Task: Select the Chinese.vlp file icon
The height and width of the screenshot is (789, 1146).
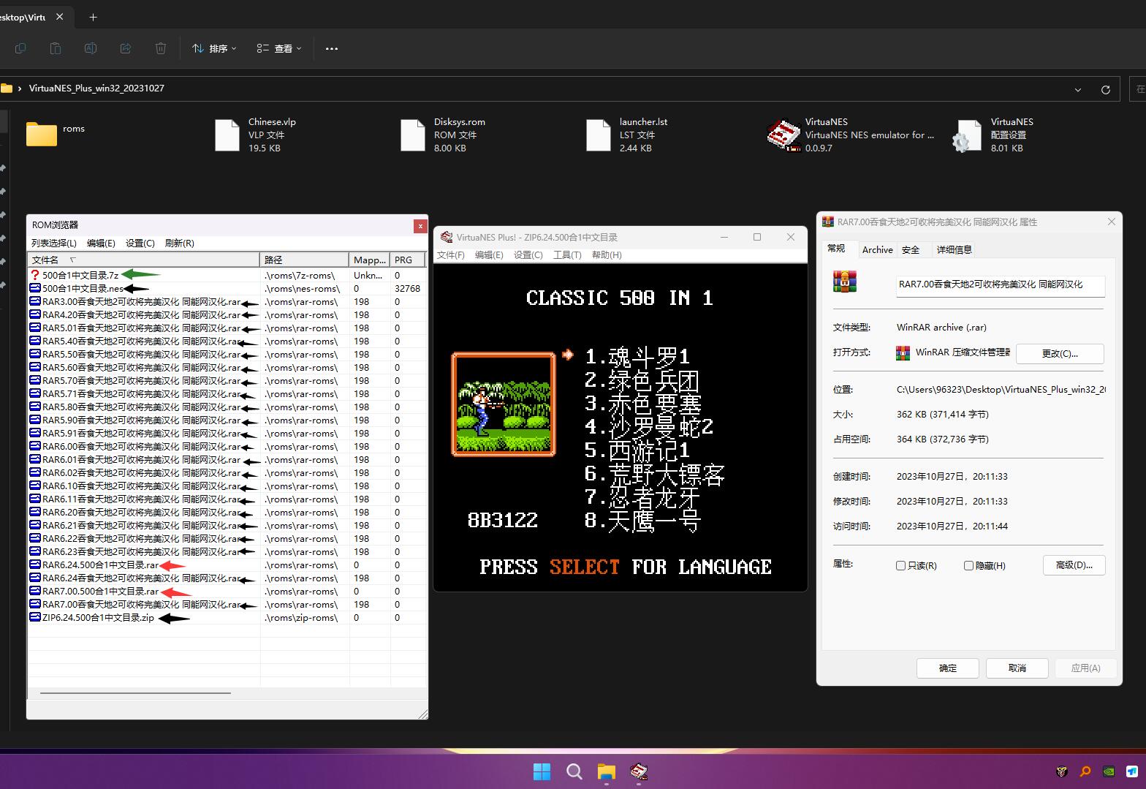Action: pos(227,135)
